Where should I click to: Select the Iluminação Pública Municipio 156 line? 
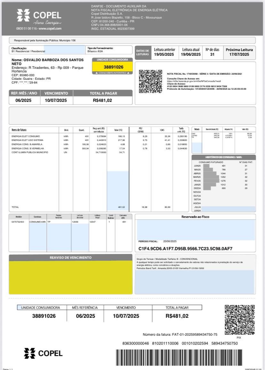[x=44, y=40]
